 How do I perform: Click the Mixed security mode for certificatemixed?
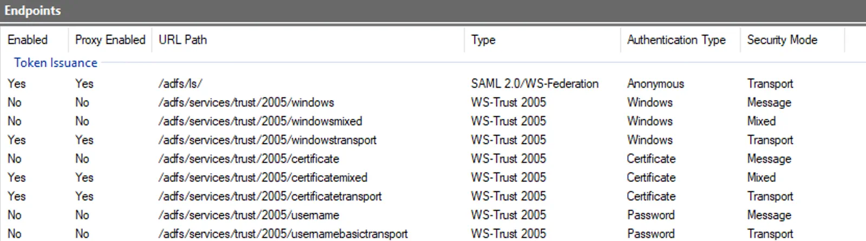(x=761, y=177)
